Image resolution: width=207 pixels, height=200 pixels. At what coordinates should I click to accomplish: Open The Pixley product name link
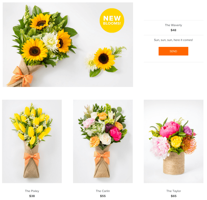[32, 191]
